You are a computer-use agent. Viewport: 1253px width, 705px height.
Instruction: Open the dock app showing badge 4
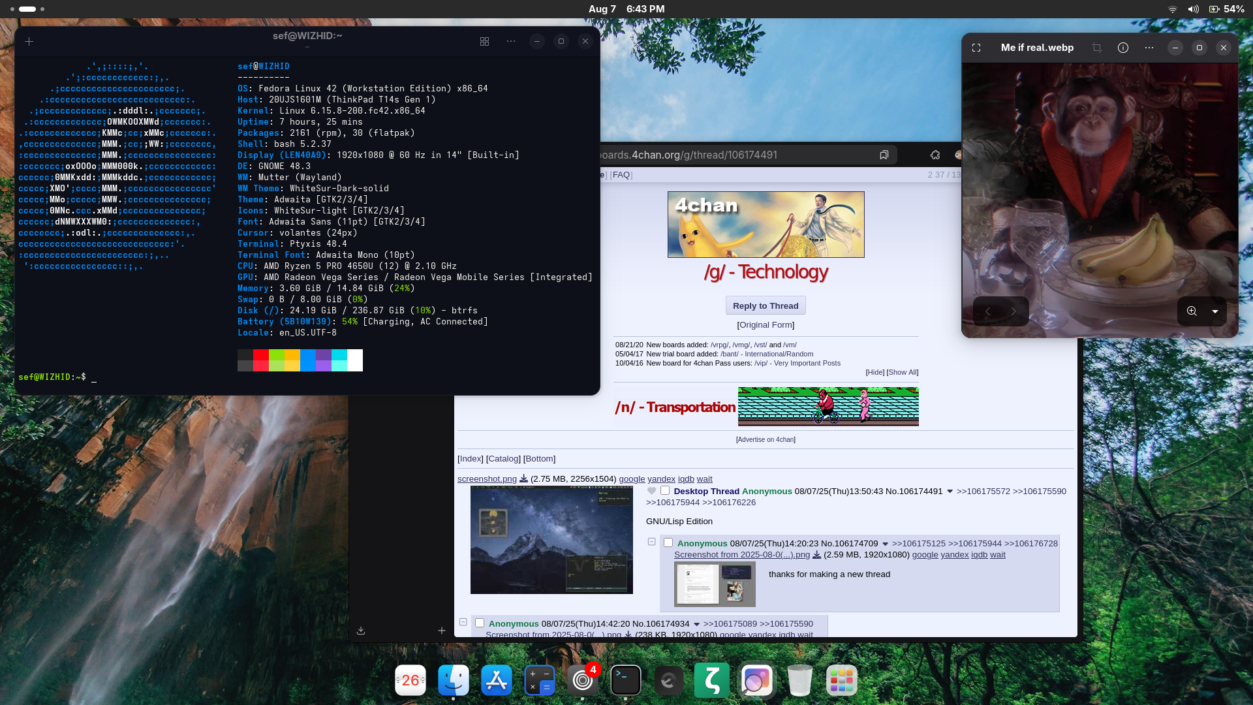[x=583, y=681]
